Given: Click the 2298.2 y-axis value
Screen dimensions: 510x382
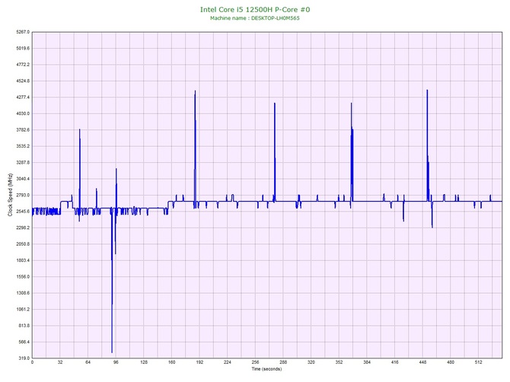Looking at the screenshot, I should [x=23, y=228].
